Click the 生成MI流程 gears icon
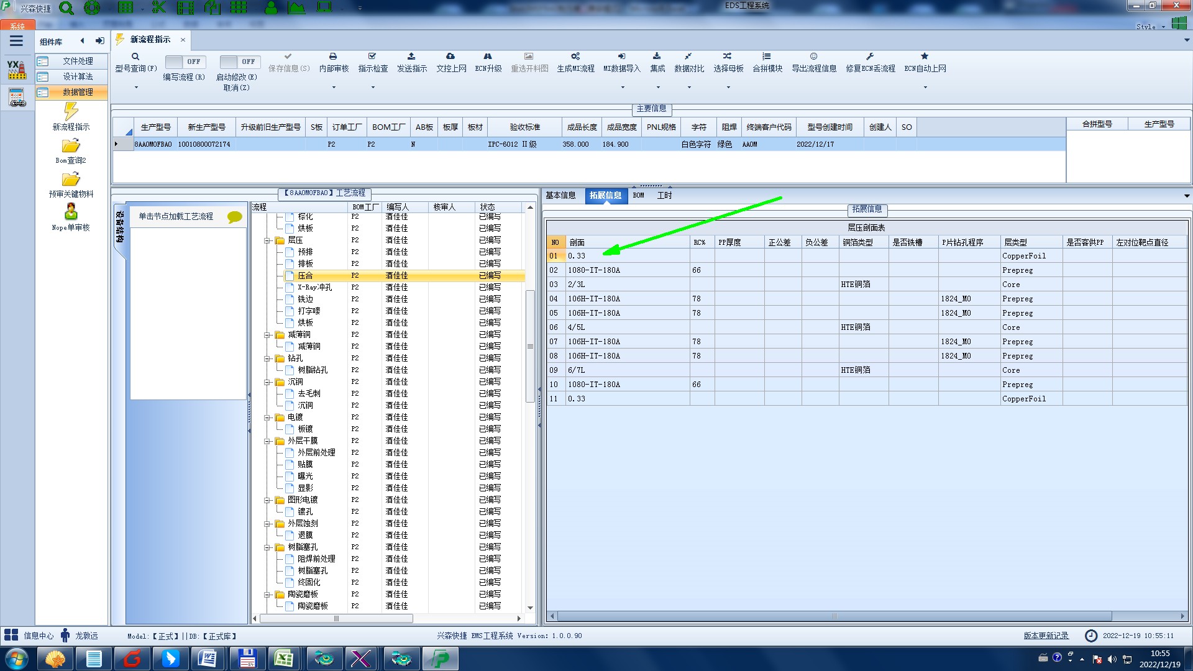This screenshot has height=671, width=1193. 575,57
